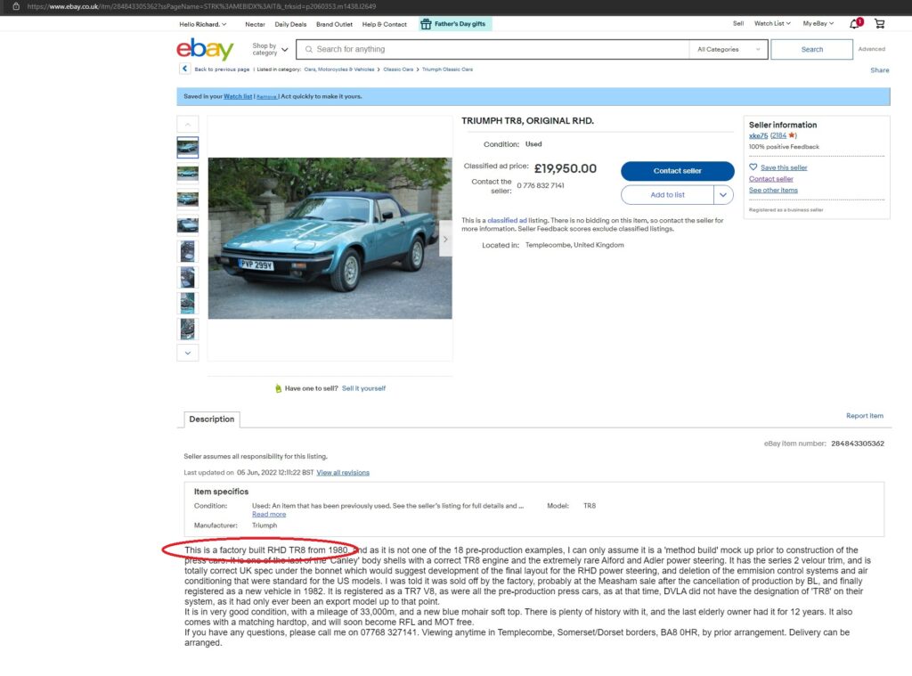Expand Hello Richard account dropdown
This screenshot has height=676, width=912.
pos(202,24)
